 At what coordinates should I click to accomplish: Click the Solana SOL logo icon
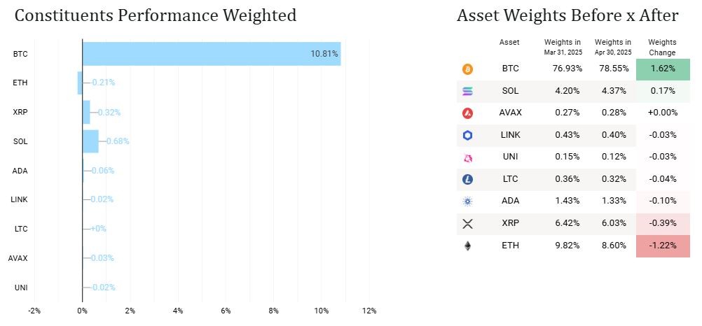click(x=467, y=91)
